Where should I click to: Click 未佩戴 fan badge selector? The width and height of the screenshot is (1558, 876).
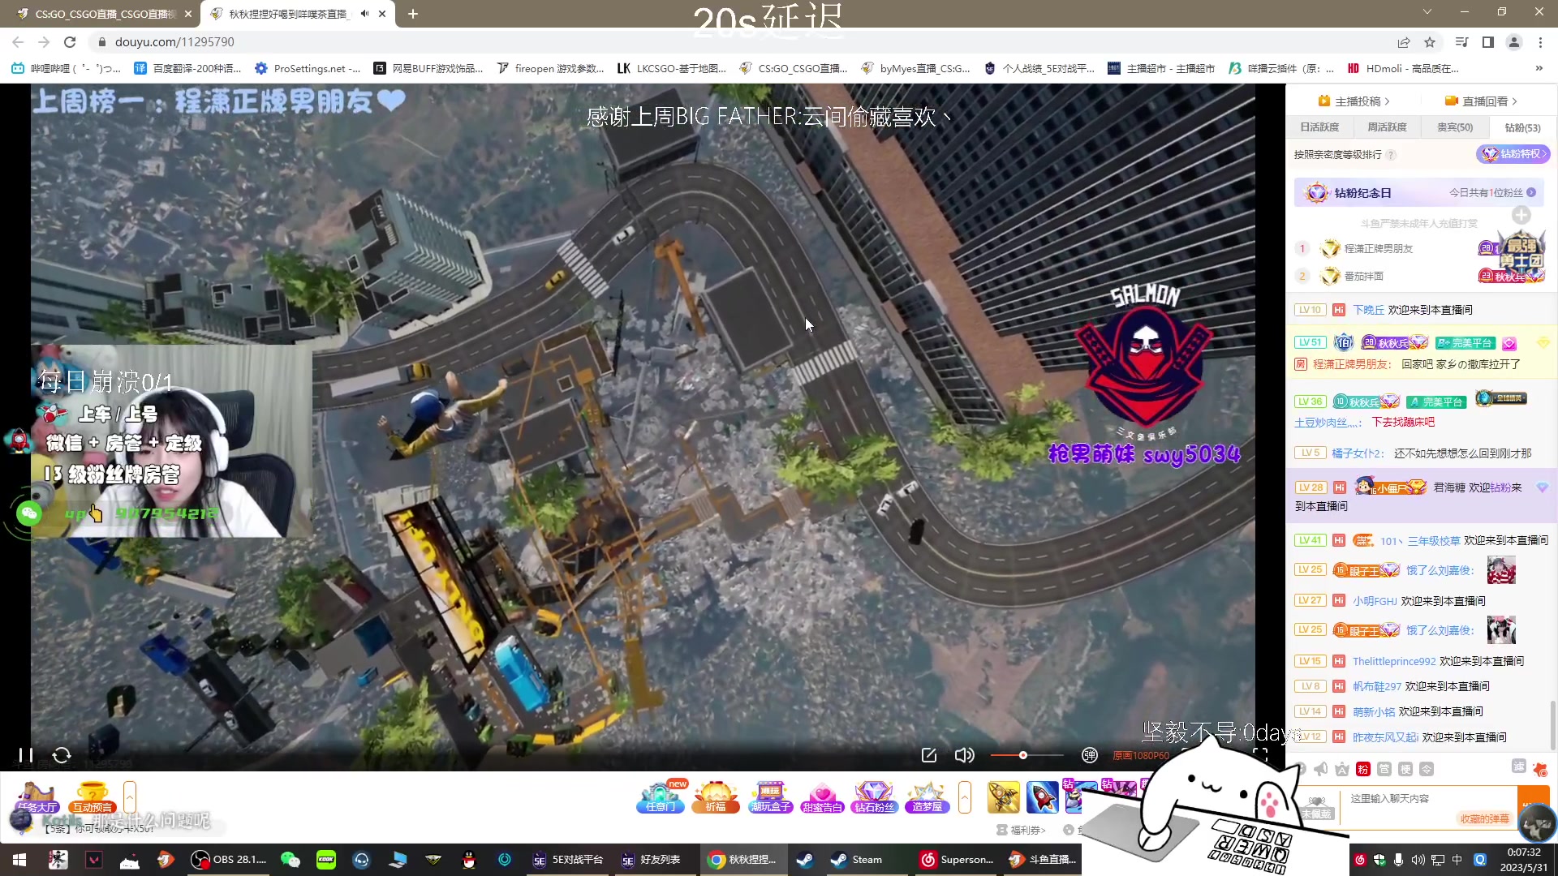coord(1316,808)
